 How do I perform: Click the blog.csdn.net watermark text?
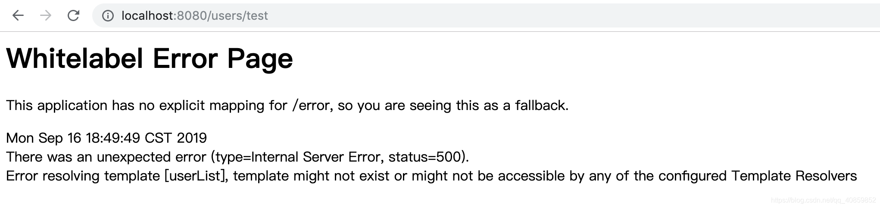tap(824, 200)
